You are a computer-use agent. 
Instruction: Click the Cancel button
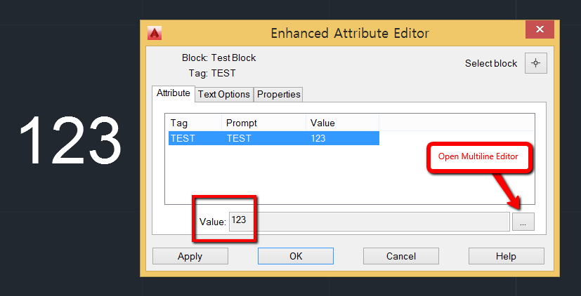click(401, 256)
